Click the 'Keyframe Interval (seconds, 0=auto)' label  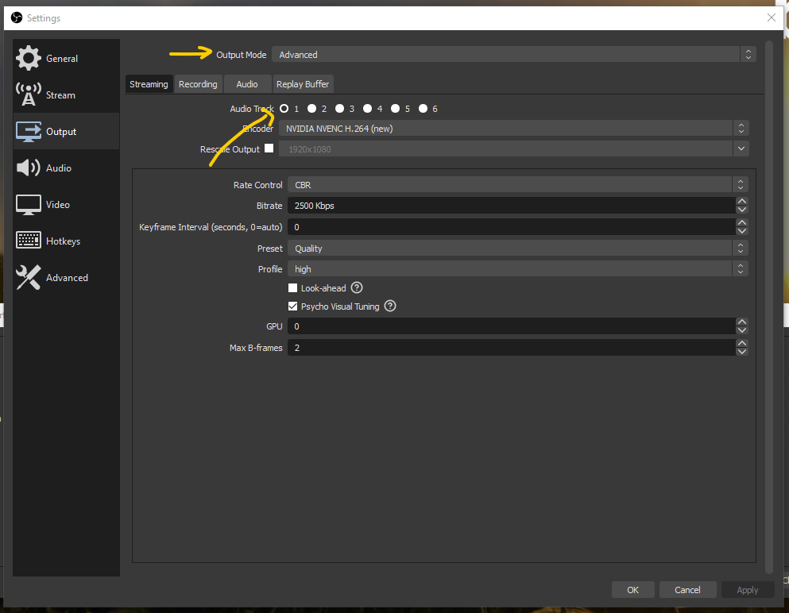tap(211, 227)
